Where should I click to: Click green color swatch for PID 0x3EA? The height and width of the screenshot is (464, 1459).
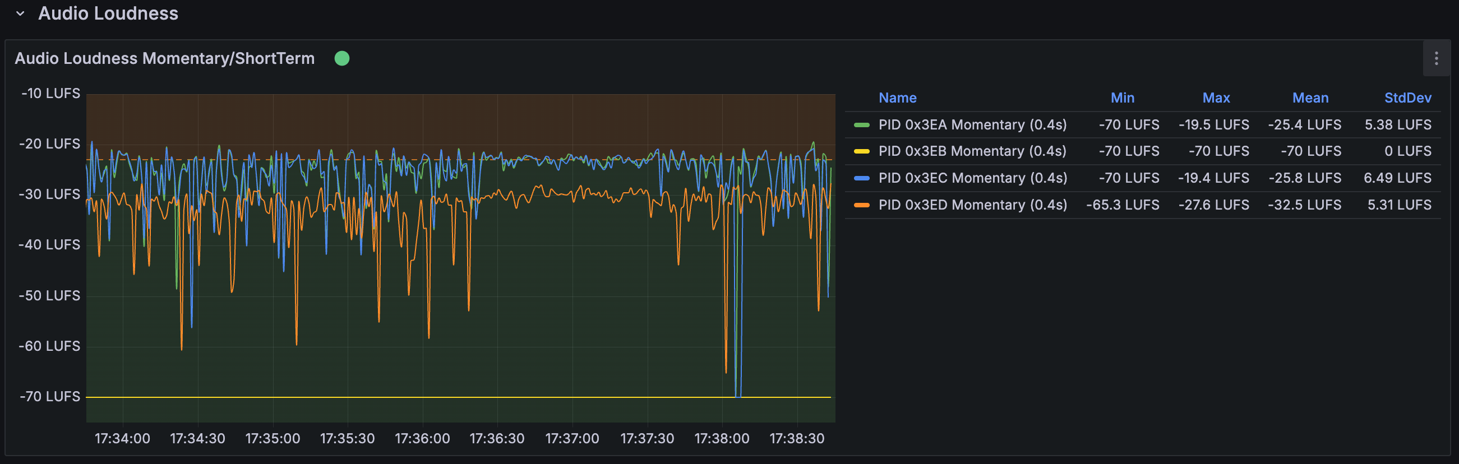(x=861, y=124)
